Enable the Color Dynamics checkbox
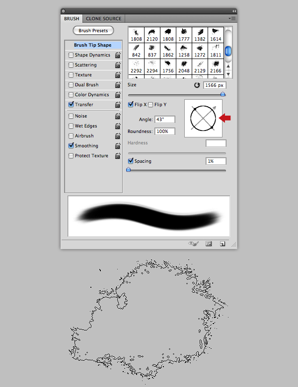Viewport: 298px width, 387px height. point(71,95)
